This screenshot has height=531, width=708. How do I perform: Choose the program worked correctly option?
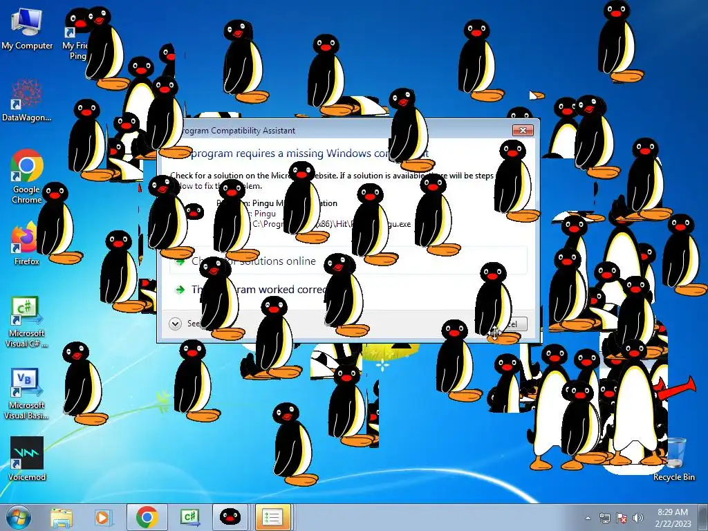348,289
